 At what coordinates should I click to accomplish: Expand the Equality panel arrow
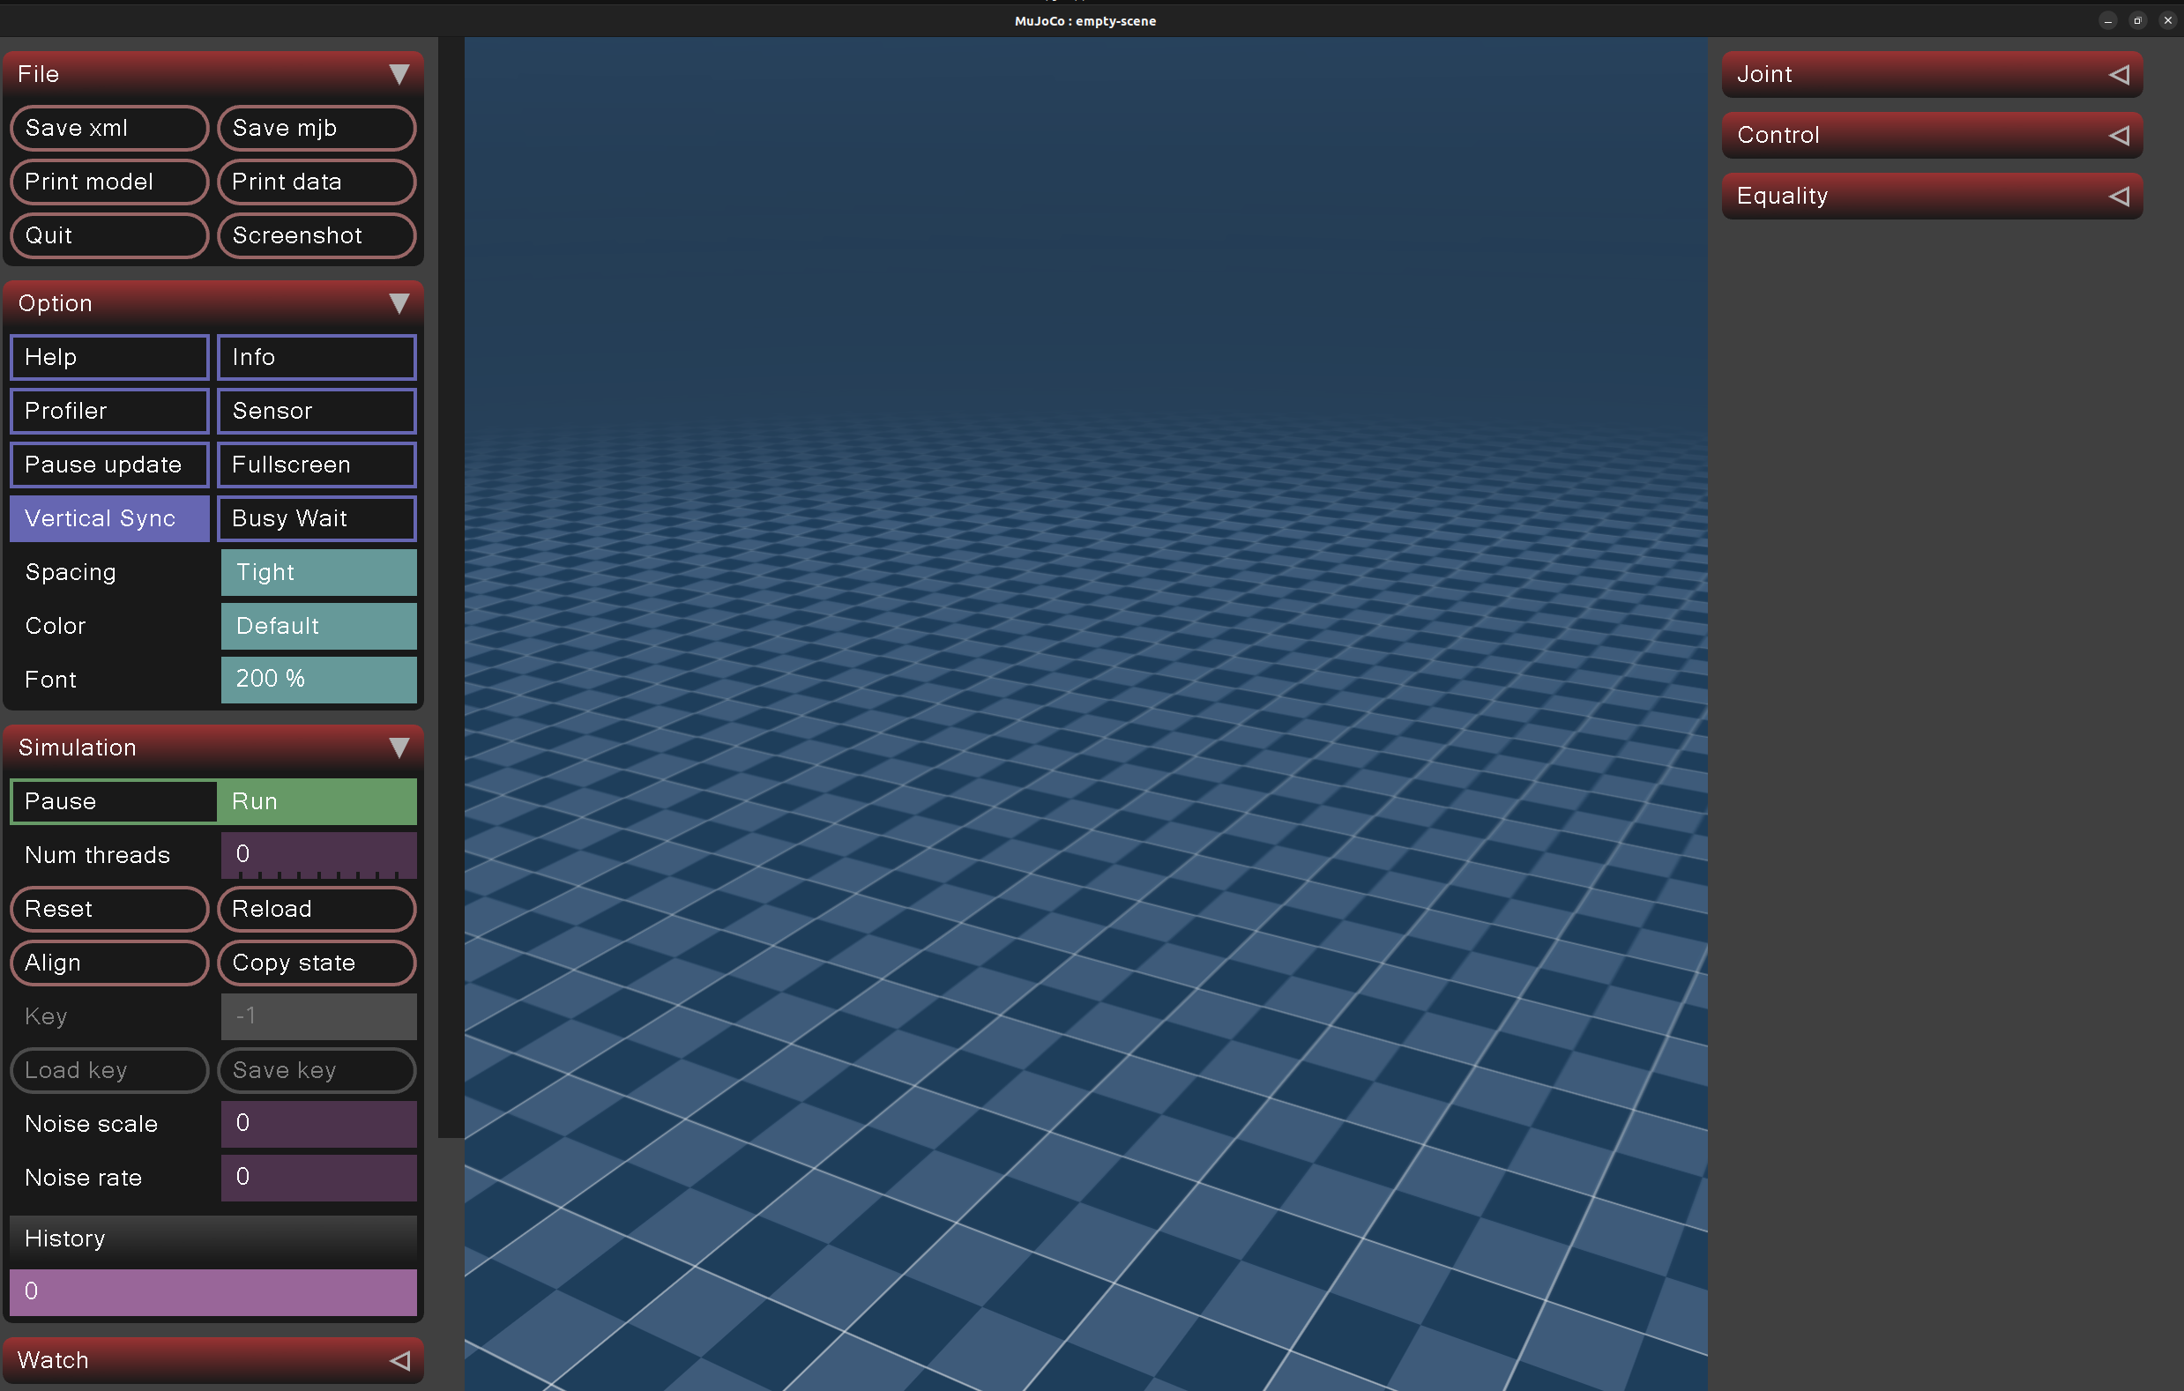point(2119,196)
